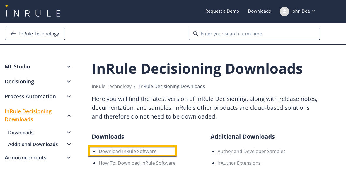Collapse the InRule Decisioning Downloads section
Screen dimensions: 346x175
69,115
